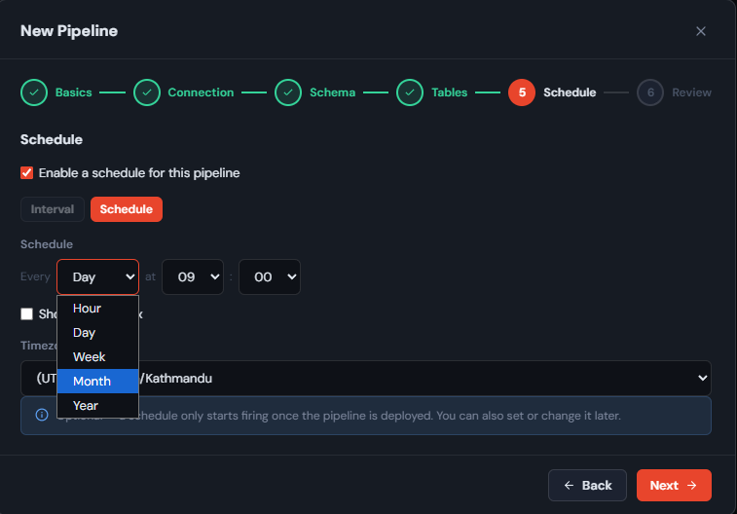Choose Month from frequency list
Screen dimensions: 737x514
(x=97, y=381)
